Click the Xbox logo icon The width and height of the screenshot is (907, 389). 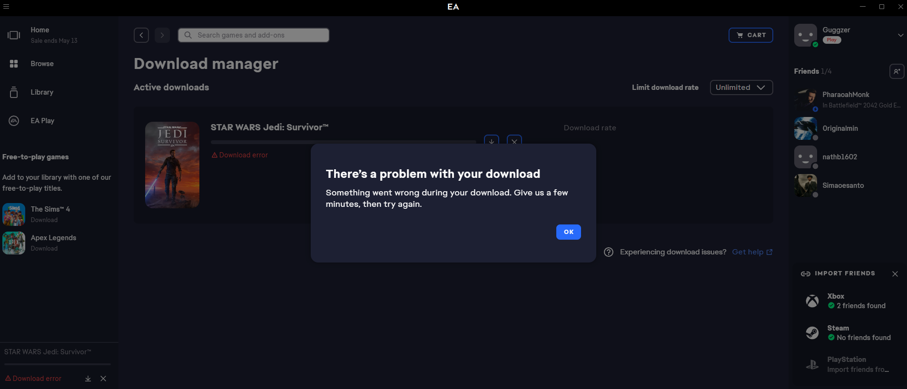pos(812,301)
